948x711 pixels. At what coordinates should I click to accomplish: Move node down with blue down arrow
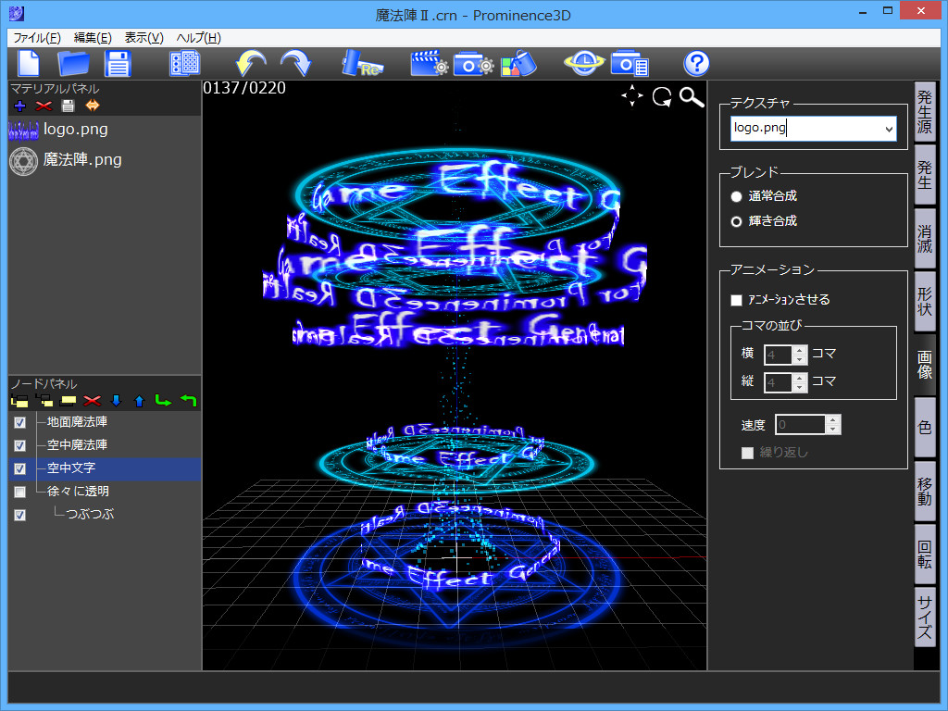tap(116, 401)
